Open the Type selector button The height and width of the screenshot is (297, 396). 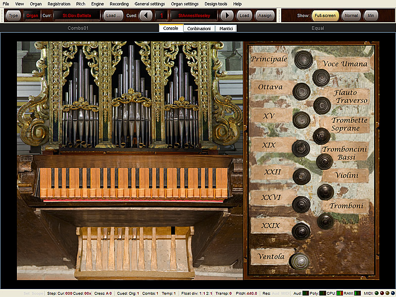(13, 15)
